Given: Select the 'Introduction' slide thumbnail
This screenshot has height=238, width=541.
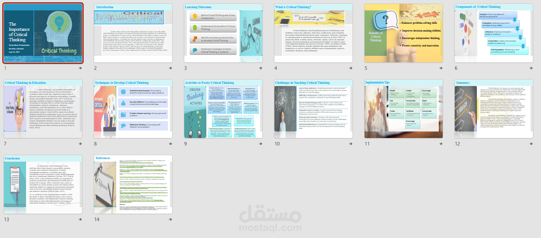Looking at the screenshot, I should coord(133,33).
